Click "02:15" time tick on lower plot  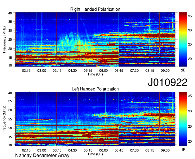26,150
